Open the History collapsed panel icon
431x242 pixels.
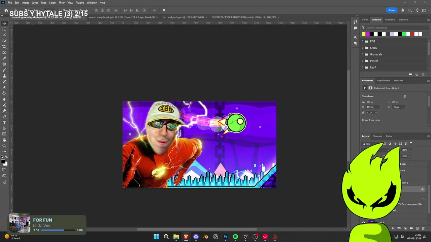pos(355,22)
